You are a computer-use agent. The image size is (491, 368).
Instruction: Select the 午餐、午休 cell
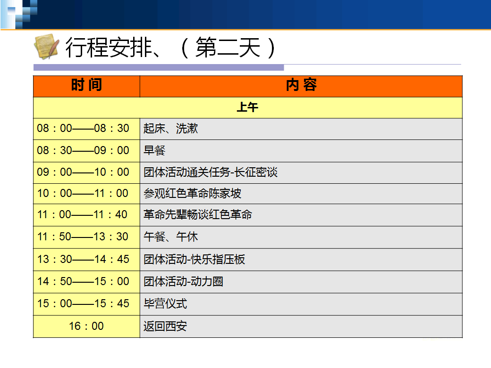coord(301,237)
